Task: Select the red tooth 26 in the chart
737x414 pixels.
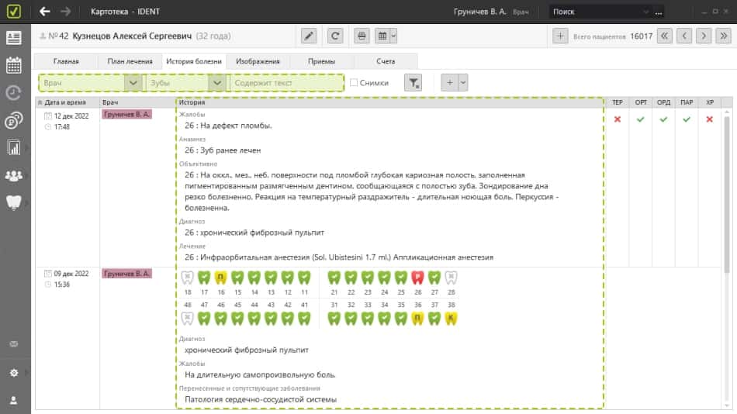Action: click(417, 278)
